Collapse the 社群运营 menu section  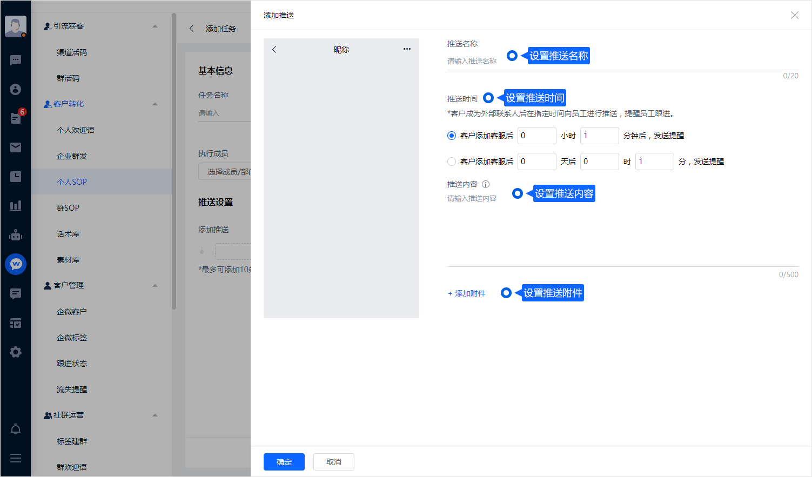pyautogui.click(x=155, y=415)
